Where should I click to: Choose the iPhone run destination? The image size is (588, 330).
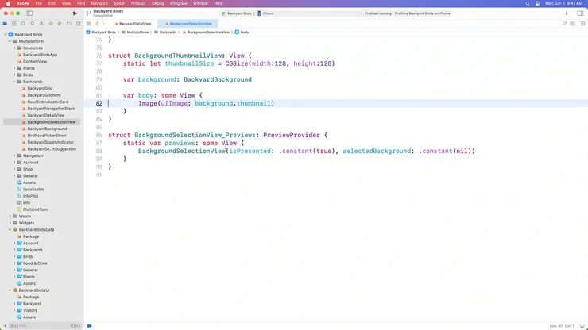[x=265, y=13]
